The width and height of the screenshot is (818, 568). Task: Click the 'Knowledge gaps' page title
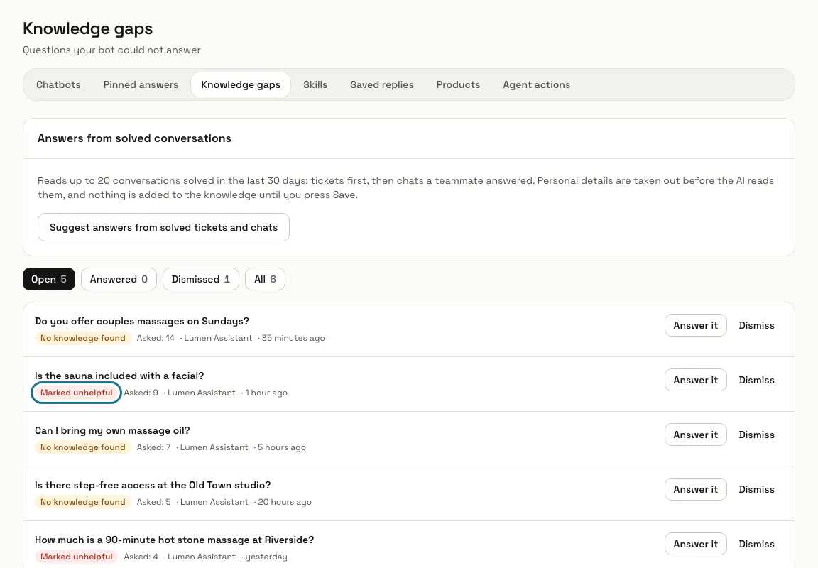click(x=87, y=28)
